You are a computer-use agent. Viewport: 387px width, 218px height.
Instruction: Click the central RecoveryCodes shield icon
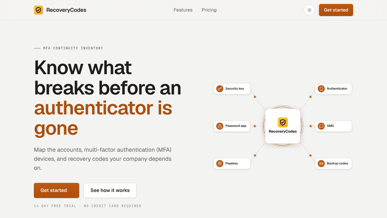pyautogui.click(x=283, y=122)
